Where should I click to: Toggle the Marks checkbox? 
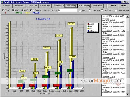(x=80, y=10)
